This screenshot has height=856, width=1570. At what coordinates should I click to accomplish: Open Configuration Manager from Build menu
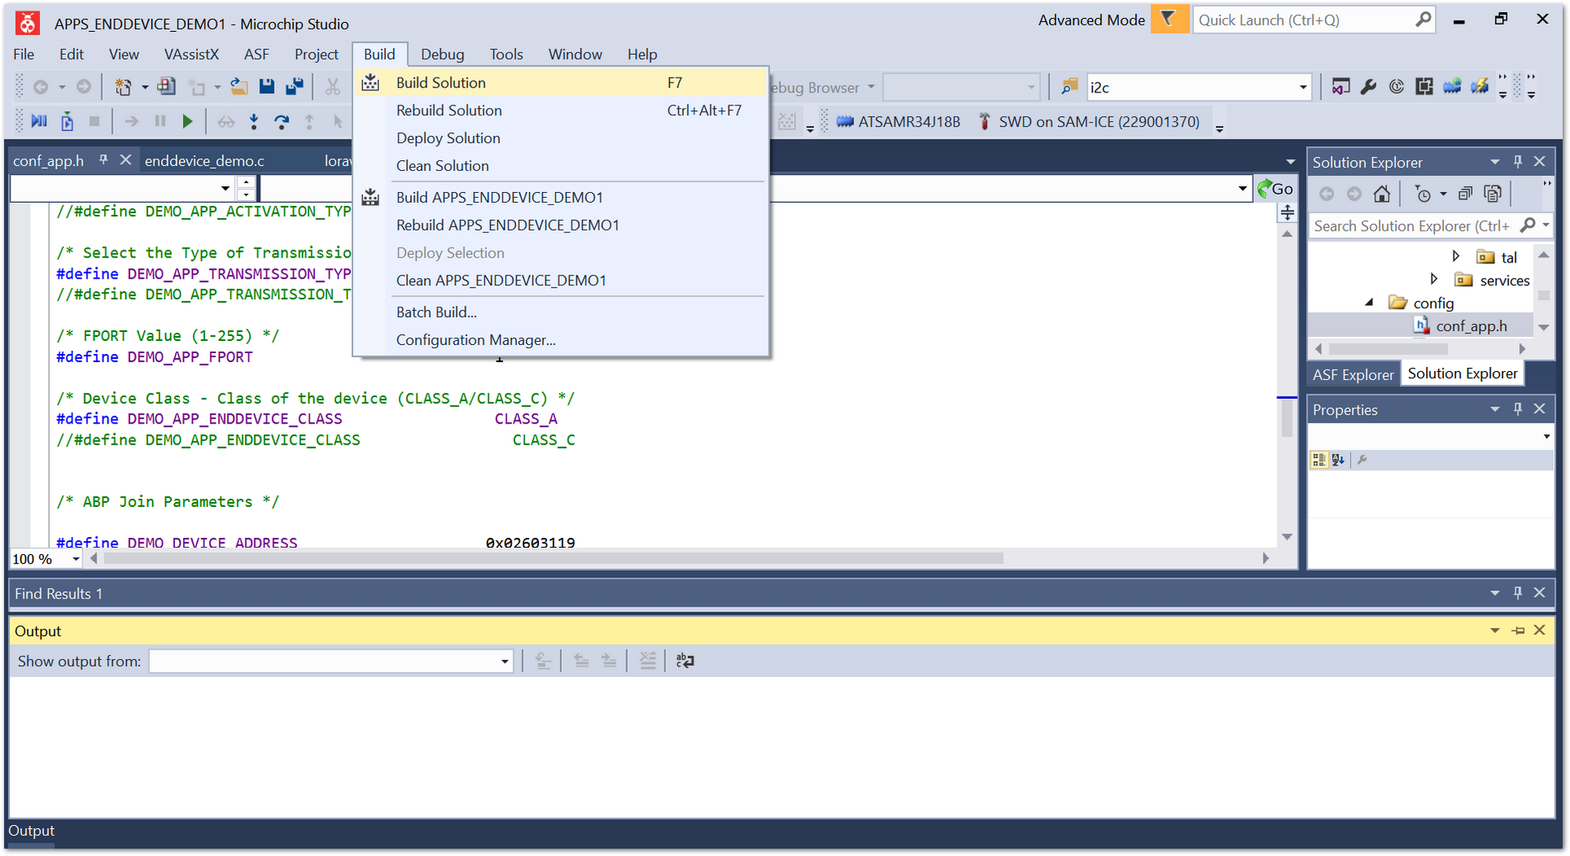click(562, 340)
